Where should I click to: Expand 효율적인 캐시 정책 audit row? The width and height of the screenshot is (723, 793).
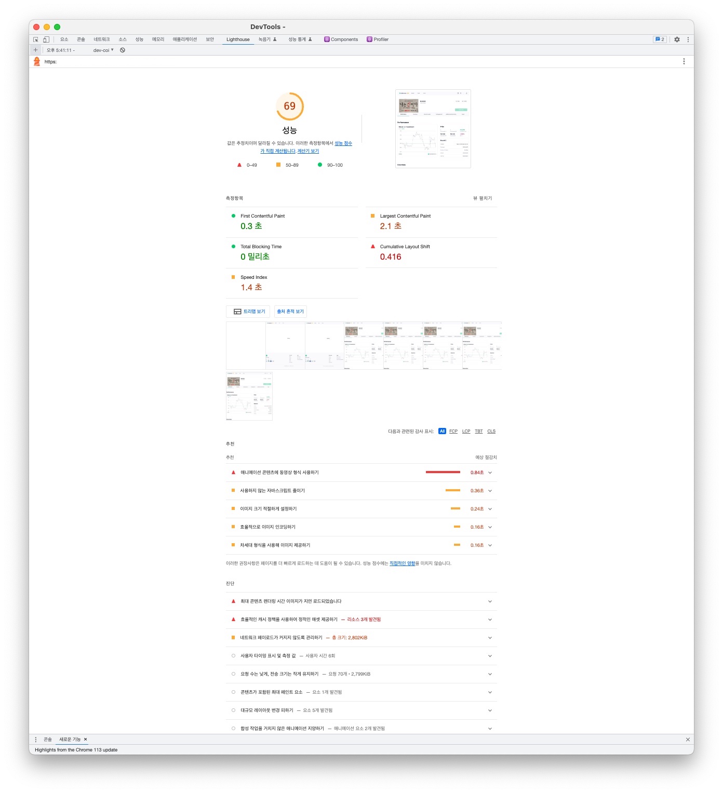click(x=361, y=620)
